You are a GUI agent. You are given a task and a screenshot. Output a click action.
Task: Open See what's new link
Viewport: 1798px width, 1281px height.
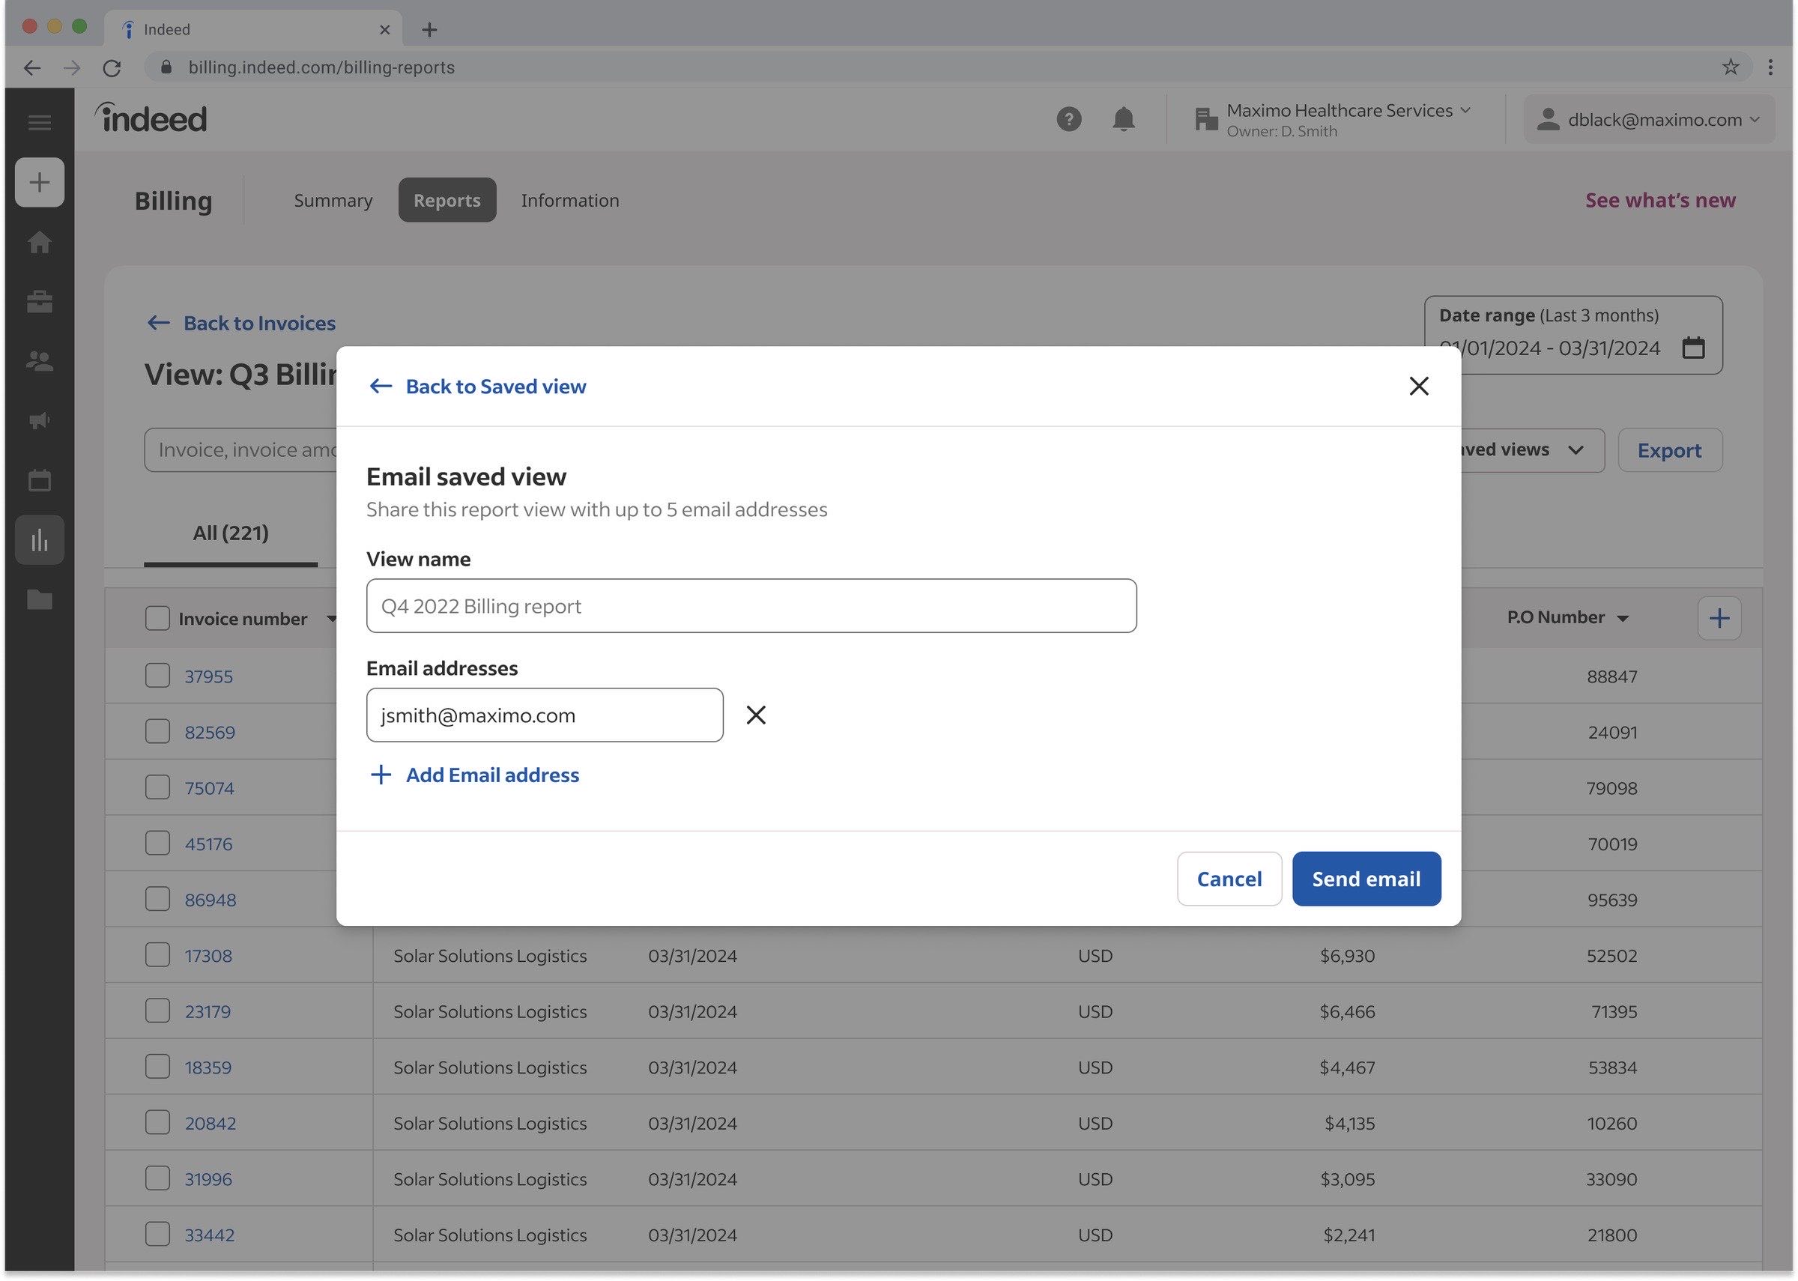click(x=1660, y=200)
